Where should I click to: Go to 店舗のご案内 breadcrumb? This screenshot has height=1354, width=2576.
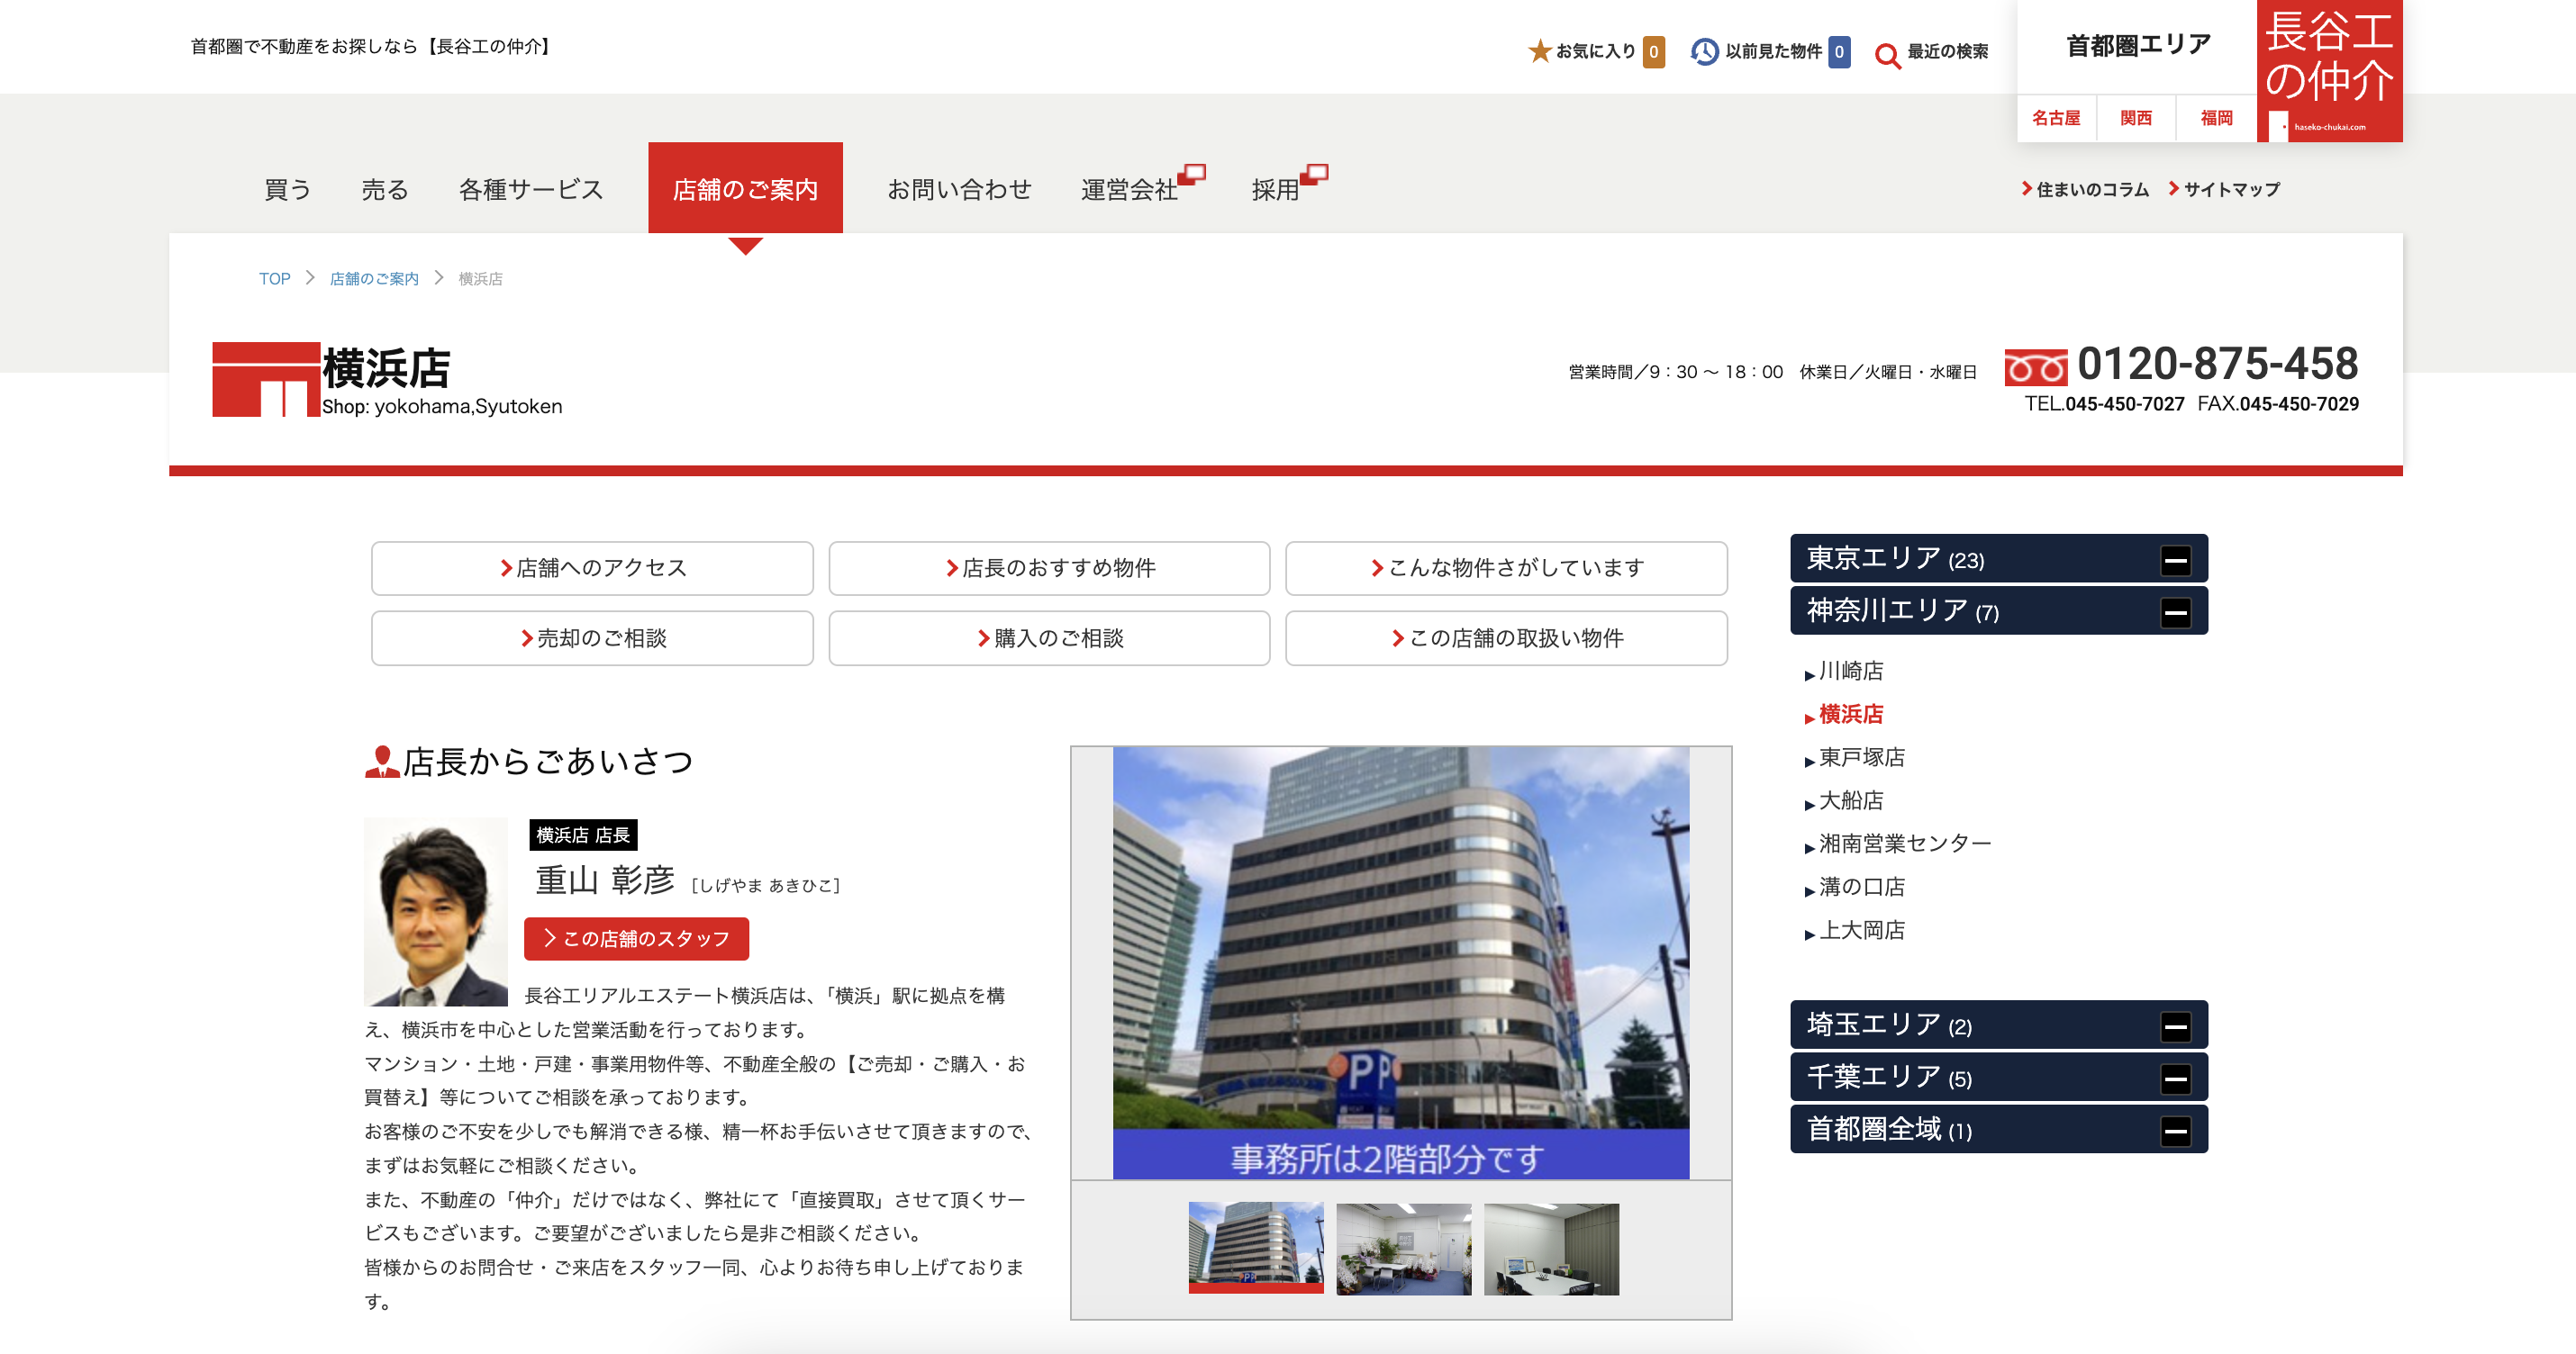tap(374, 279)
